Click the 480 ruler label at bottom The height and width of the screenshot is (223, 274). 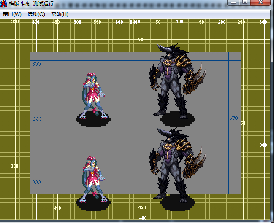143,218
